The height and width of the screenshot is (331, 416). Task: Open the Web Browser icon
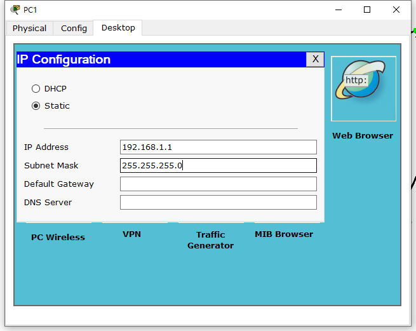(363, 89)
